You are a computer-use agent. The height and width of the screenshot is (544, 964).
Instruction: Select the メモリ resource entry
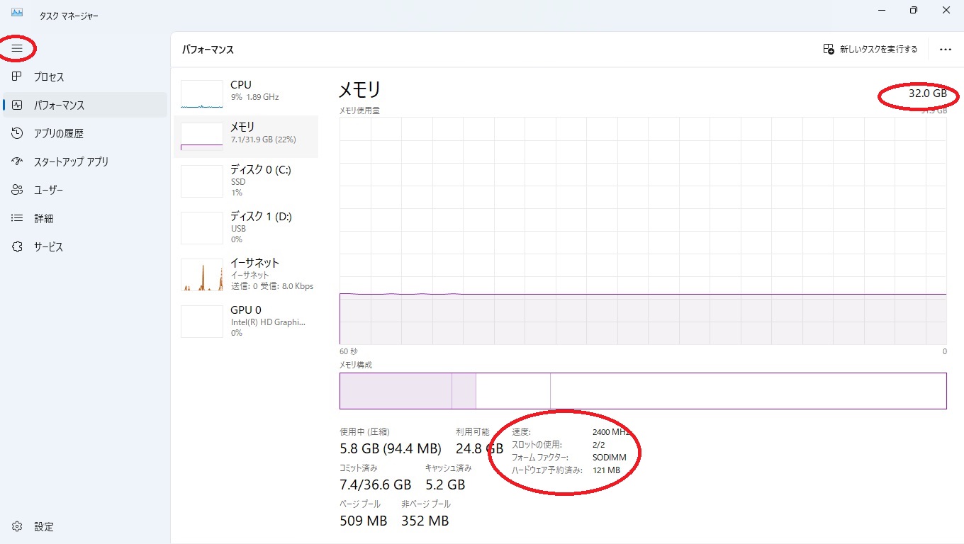[x=246, y=137]
